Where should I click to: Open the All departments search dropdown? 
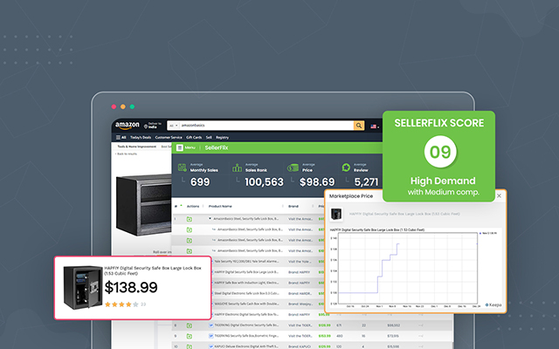(x=174, y=126)
